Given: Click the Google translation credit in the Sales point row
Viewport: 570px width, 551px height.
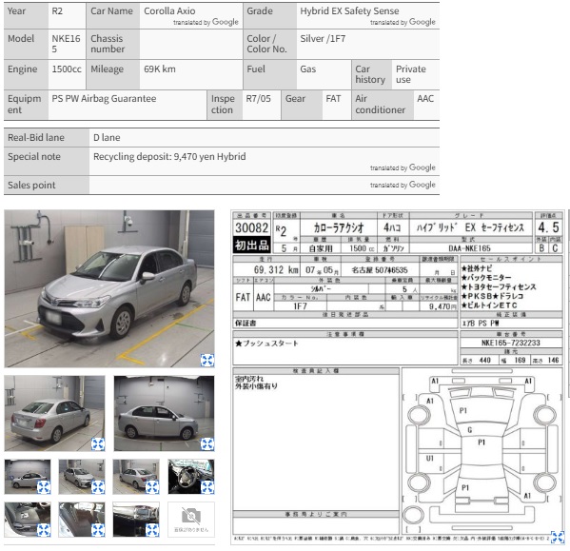Looking at the screenshot, I should (x=403, y=185).
